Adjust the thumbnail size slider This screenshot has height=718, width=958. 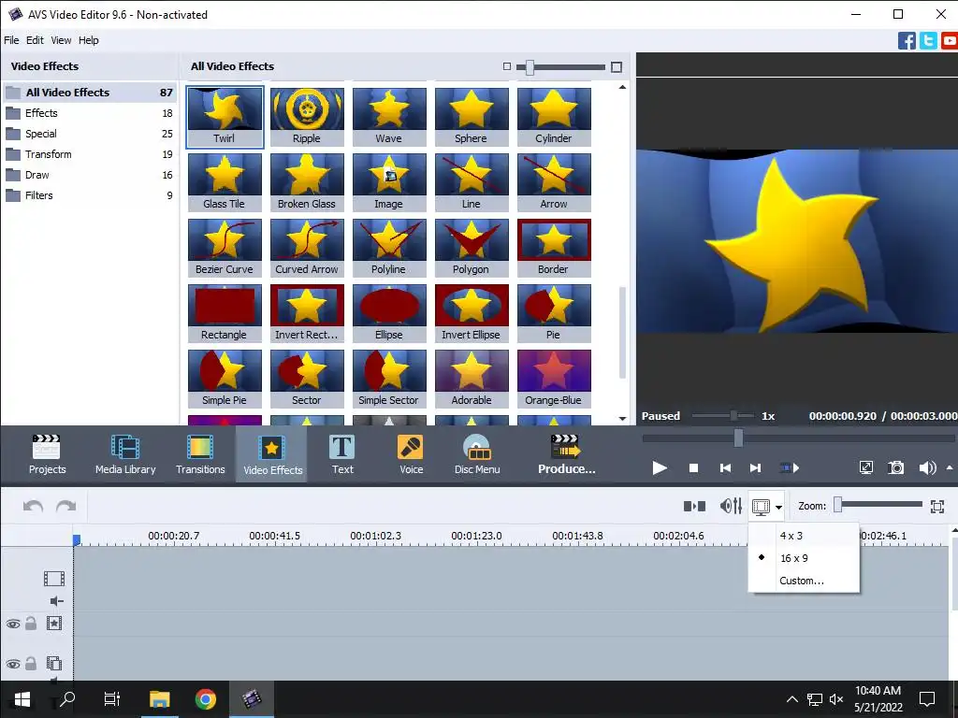(530, 67)
